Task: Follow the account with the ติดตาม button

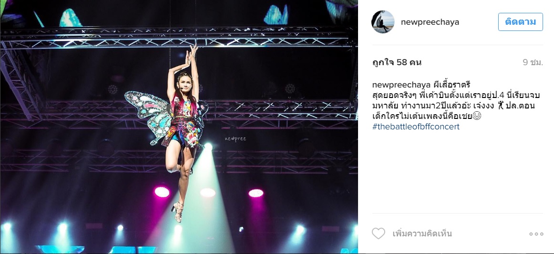Action: [x=521, y=22]
